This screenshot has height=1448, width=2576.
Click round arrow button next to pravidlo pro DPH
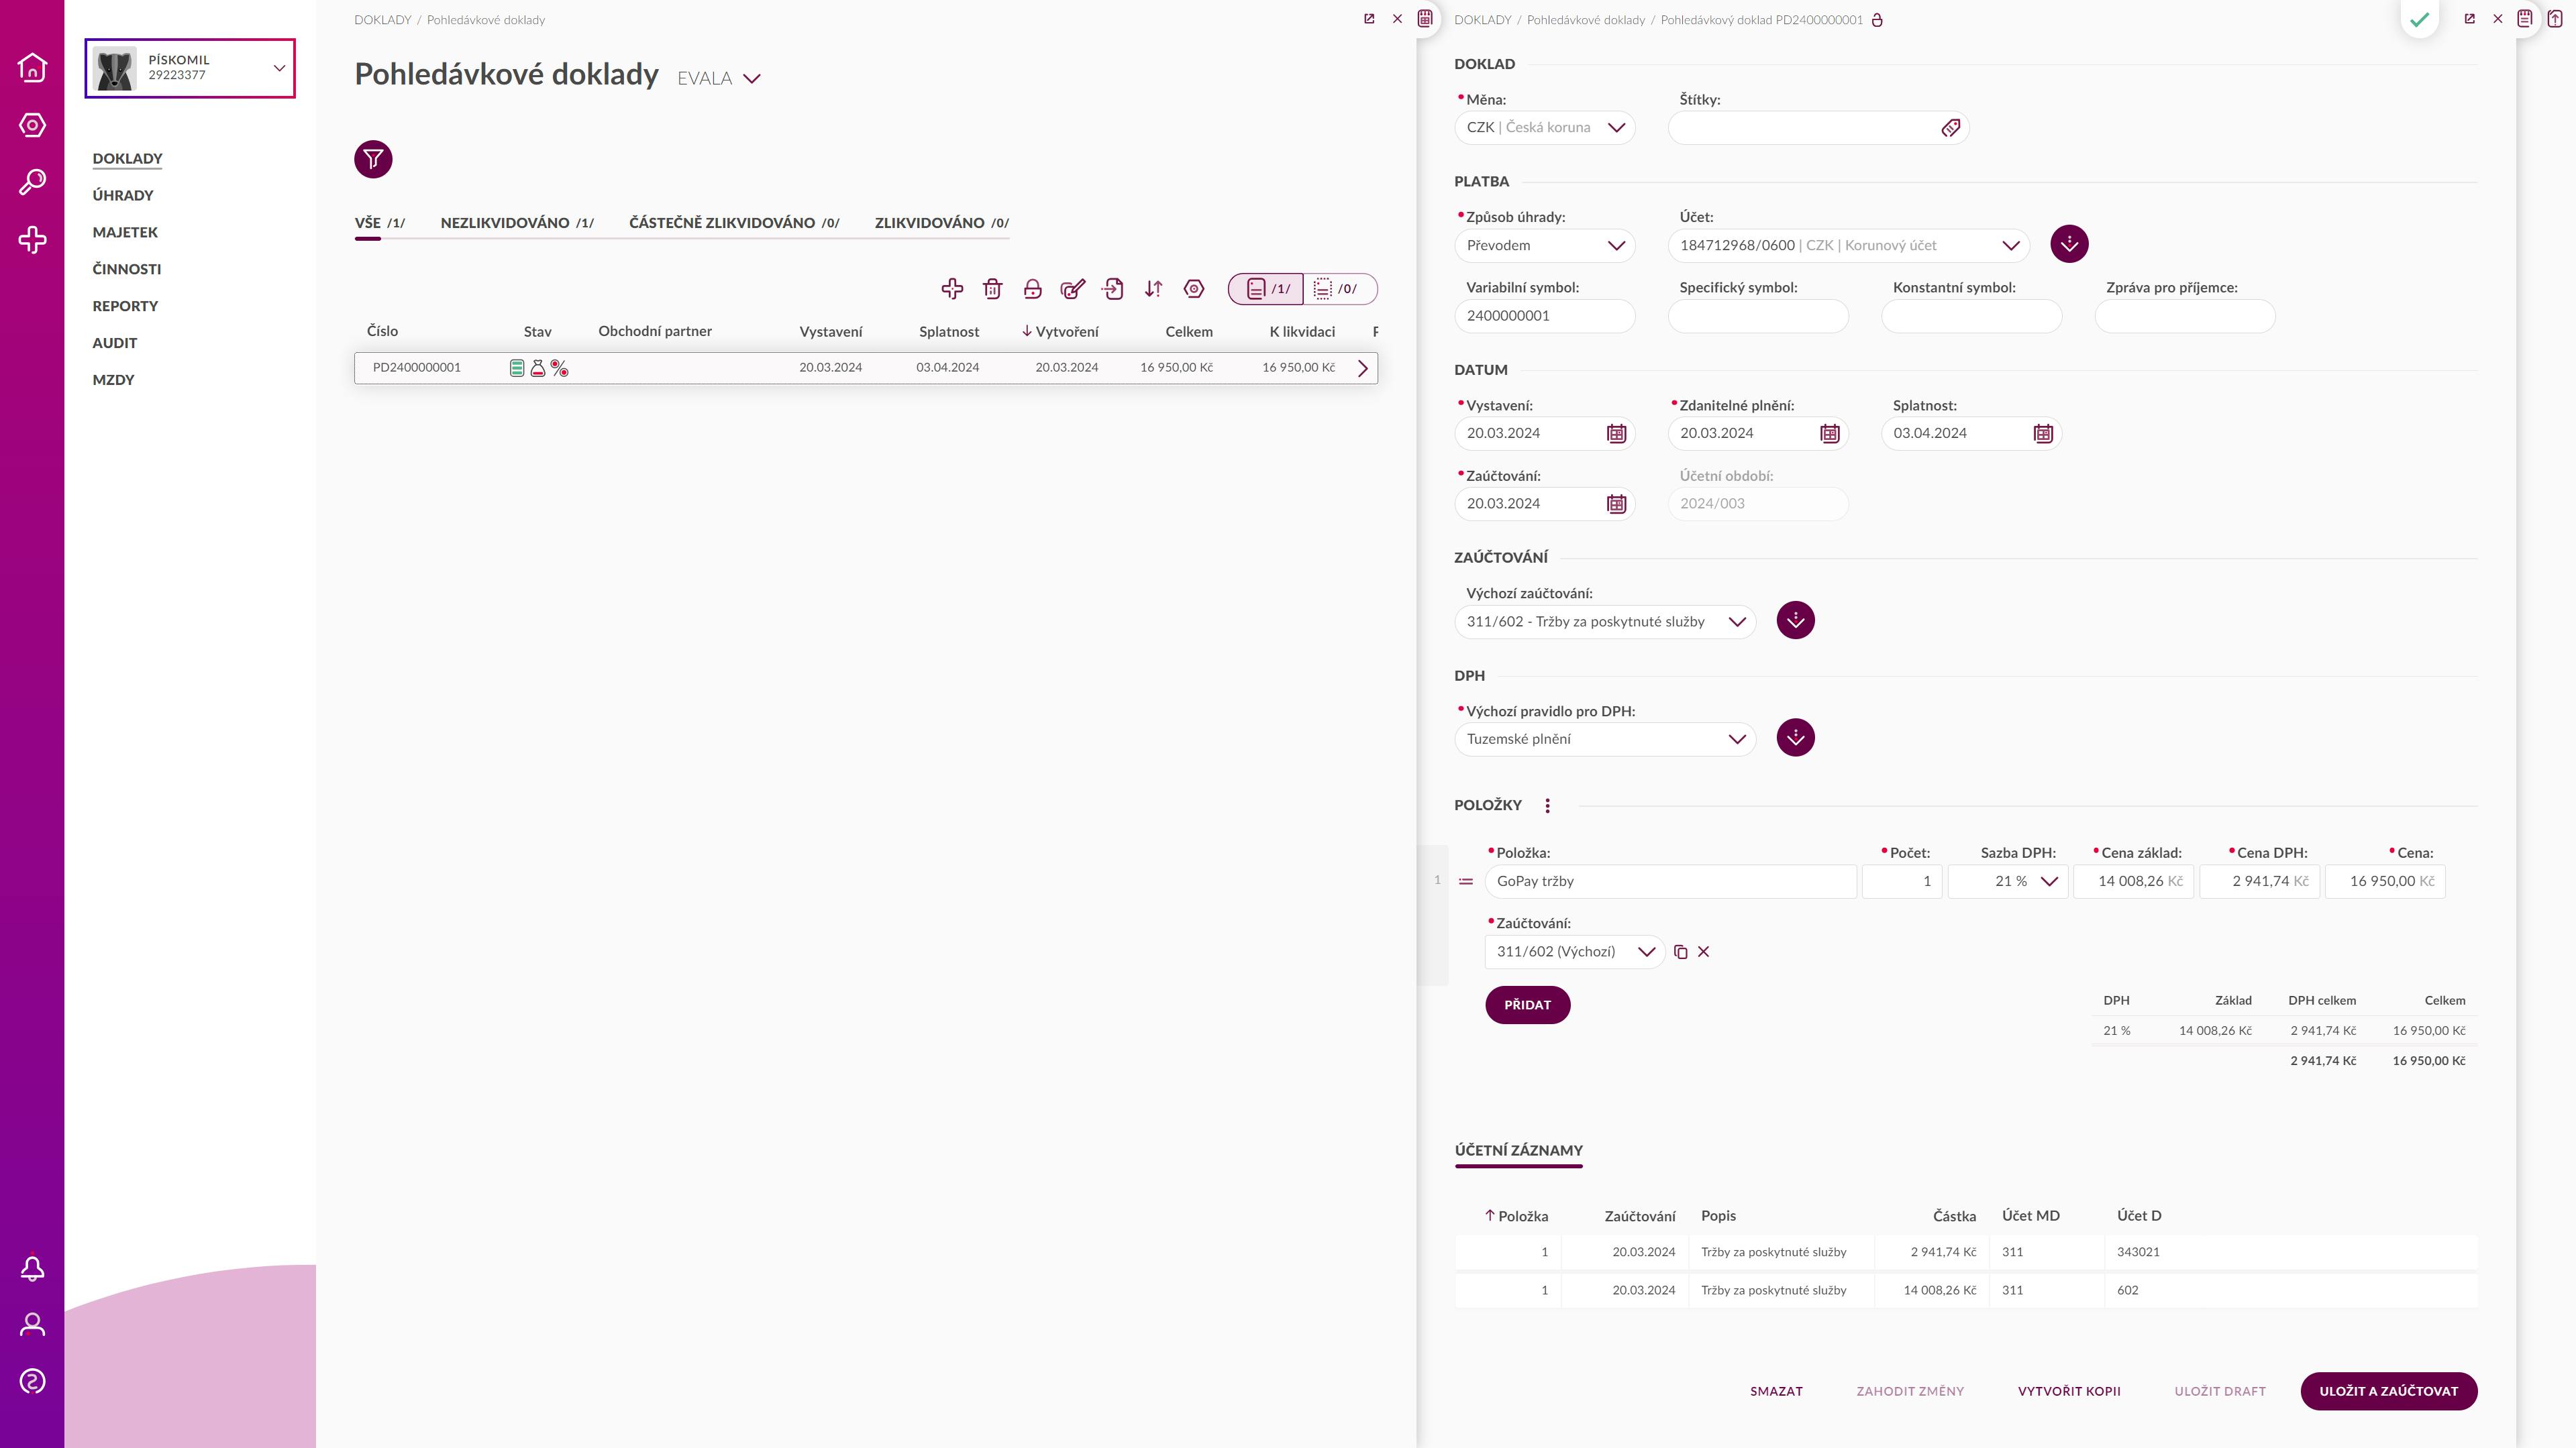pyautogui.click(x=1795, y=738)
